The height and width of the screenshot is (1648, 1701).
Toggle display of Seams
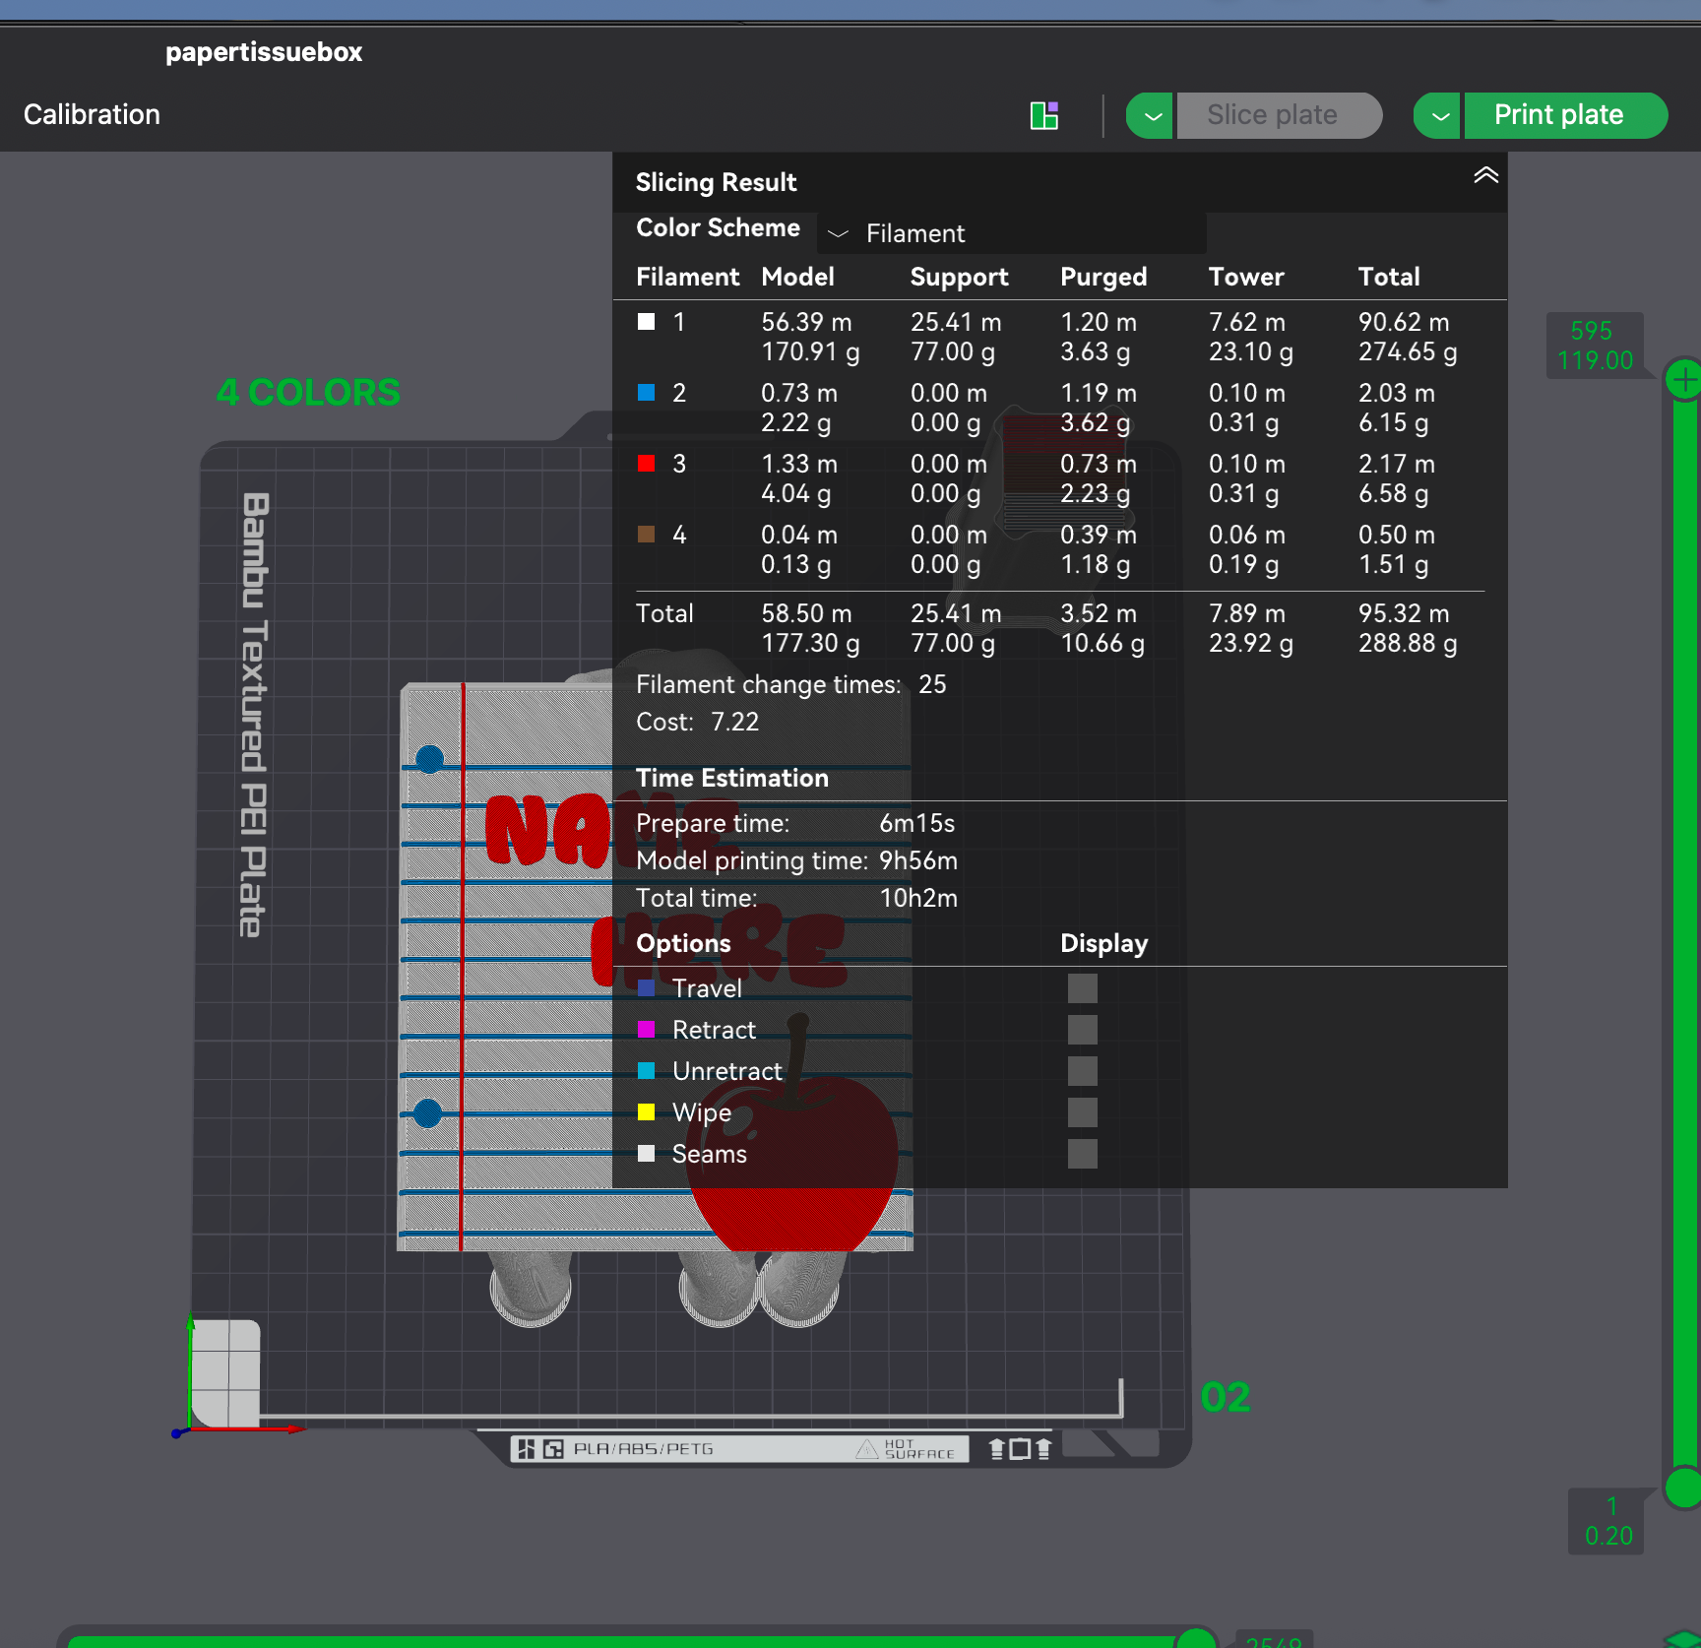point(1082,1154)
